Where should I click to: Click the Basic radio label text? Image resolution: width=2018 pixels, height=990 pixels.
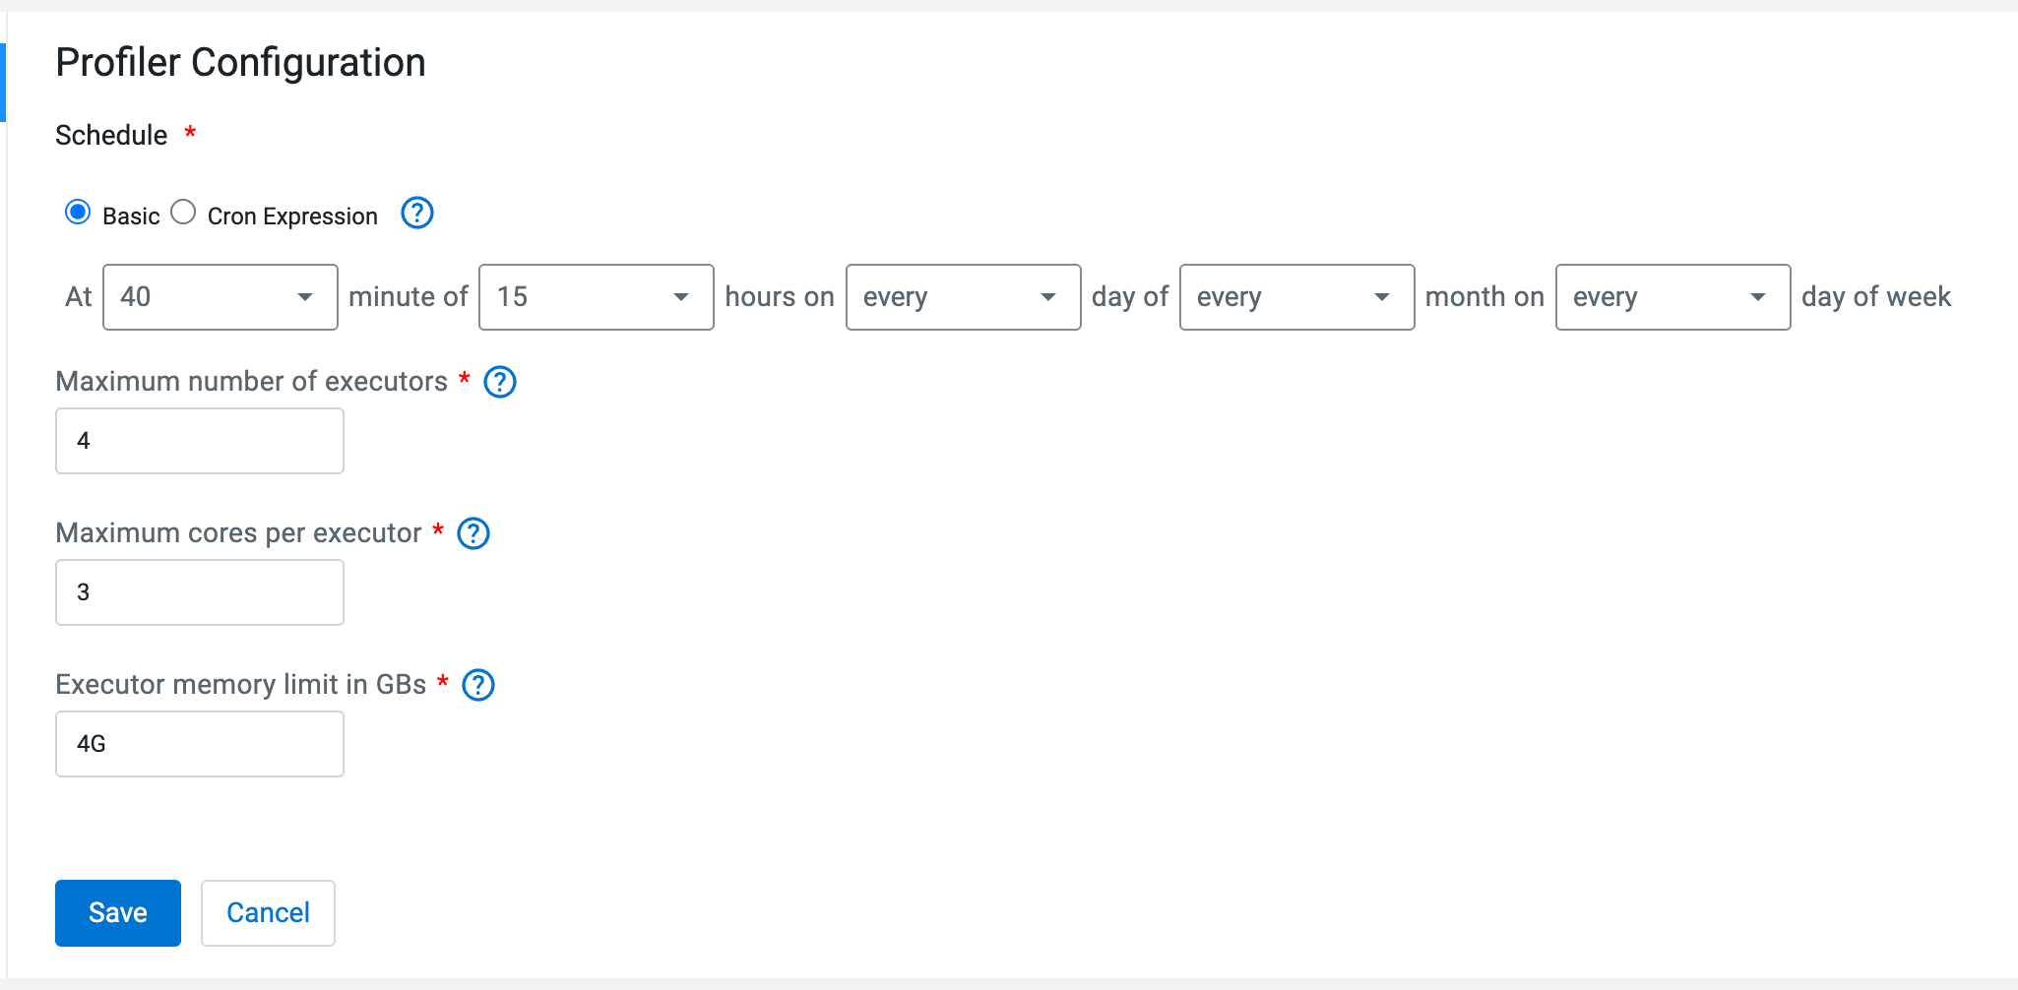pos(131,217)
